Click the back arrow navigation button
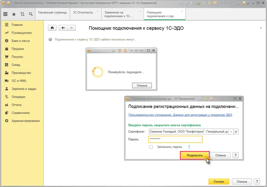Screen dimensions: 267x187 pyautogui.click(x=63, y=28)
